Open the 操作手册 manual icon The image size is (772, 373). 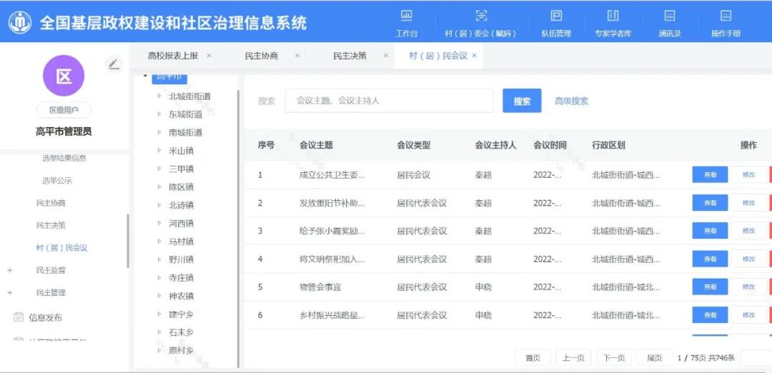(x=726, y=16)
